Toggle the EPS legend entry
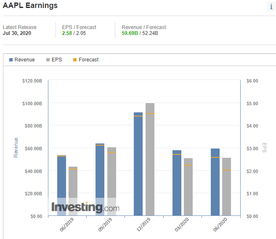The image size is (276, 239). 54,60
